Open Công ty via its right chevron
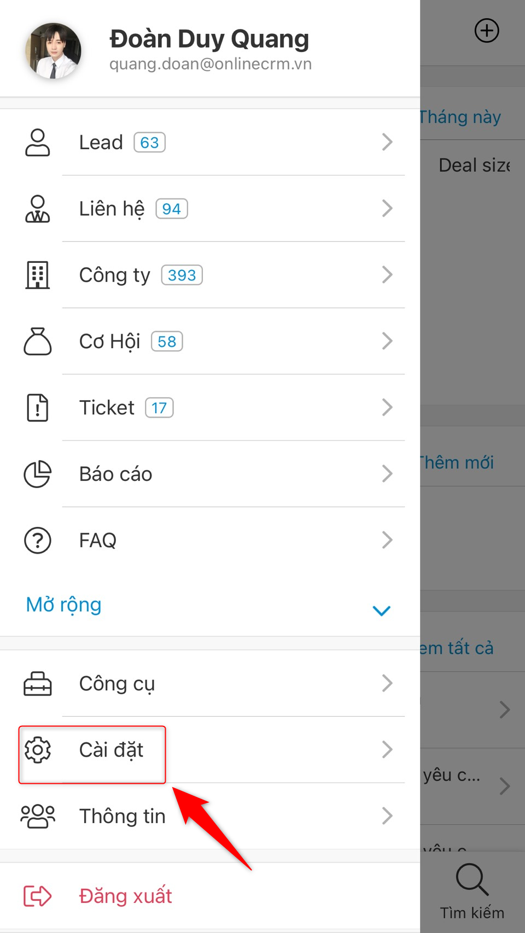Image resolution: width=525 pixels, height=933 pixels. (x=387, y=275)
